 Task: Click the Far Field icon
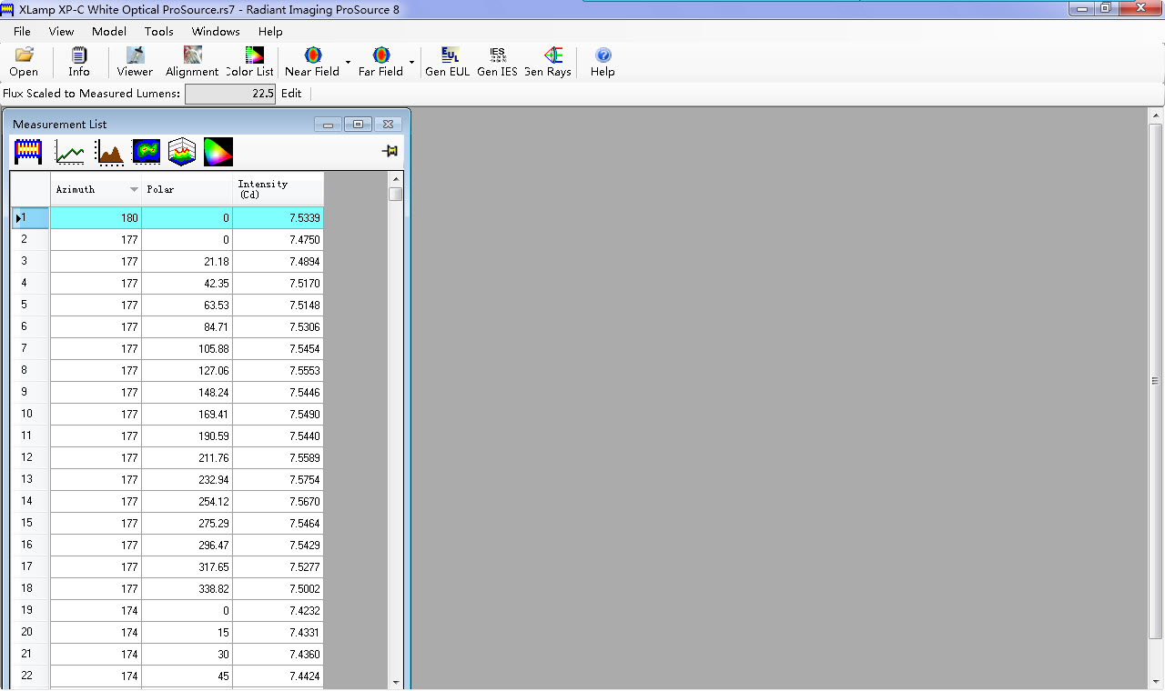click(x=380, y=62)
